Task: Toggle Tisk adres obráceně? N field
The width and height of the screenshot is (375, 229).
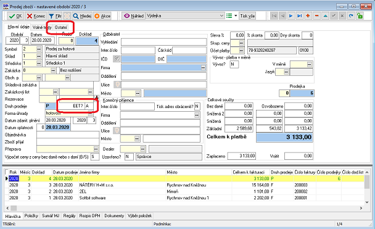Action: coord(197,107)
